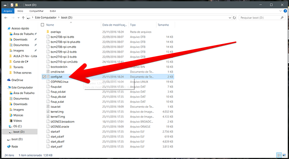Open the Arquivo menu

[x=8, y=11]
